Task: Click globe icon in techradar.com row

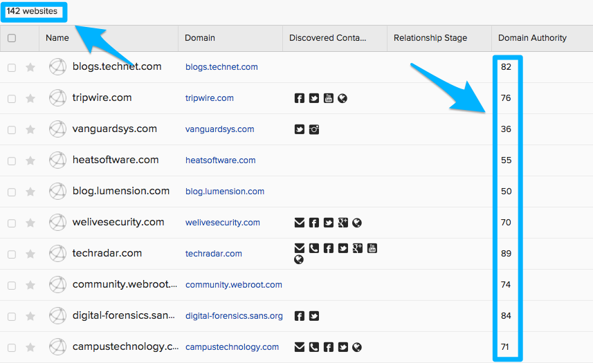Action: (299, 259)
